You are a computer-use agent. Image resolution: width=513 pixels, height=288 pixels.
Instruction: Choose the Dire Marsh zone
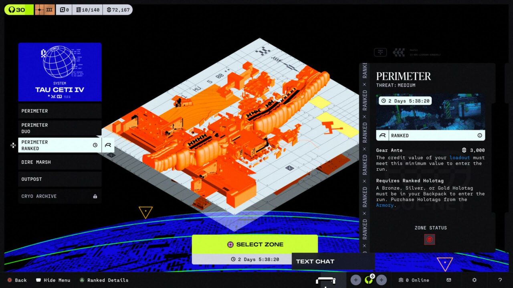point(60,162)
